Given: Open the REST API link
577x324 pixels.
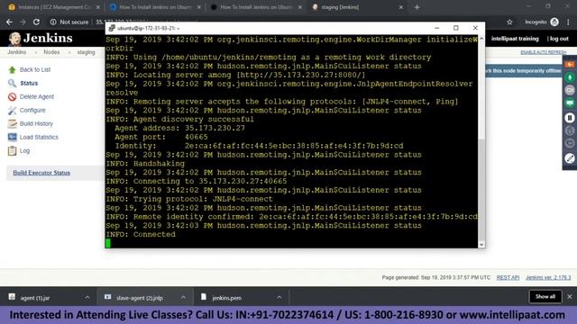Looking at the screenshot, I should pyautogui.click(x=508, y=277).
